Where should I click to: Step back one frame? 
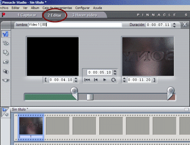pyautogui.click(x=96, y=80)
